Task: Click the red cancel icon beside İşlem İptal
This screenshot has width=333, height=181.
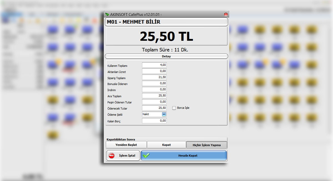Action: (111, 155)
